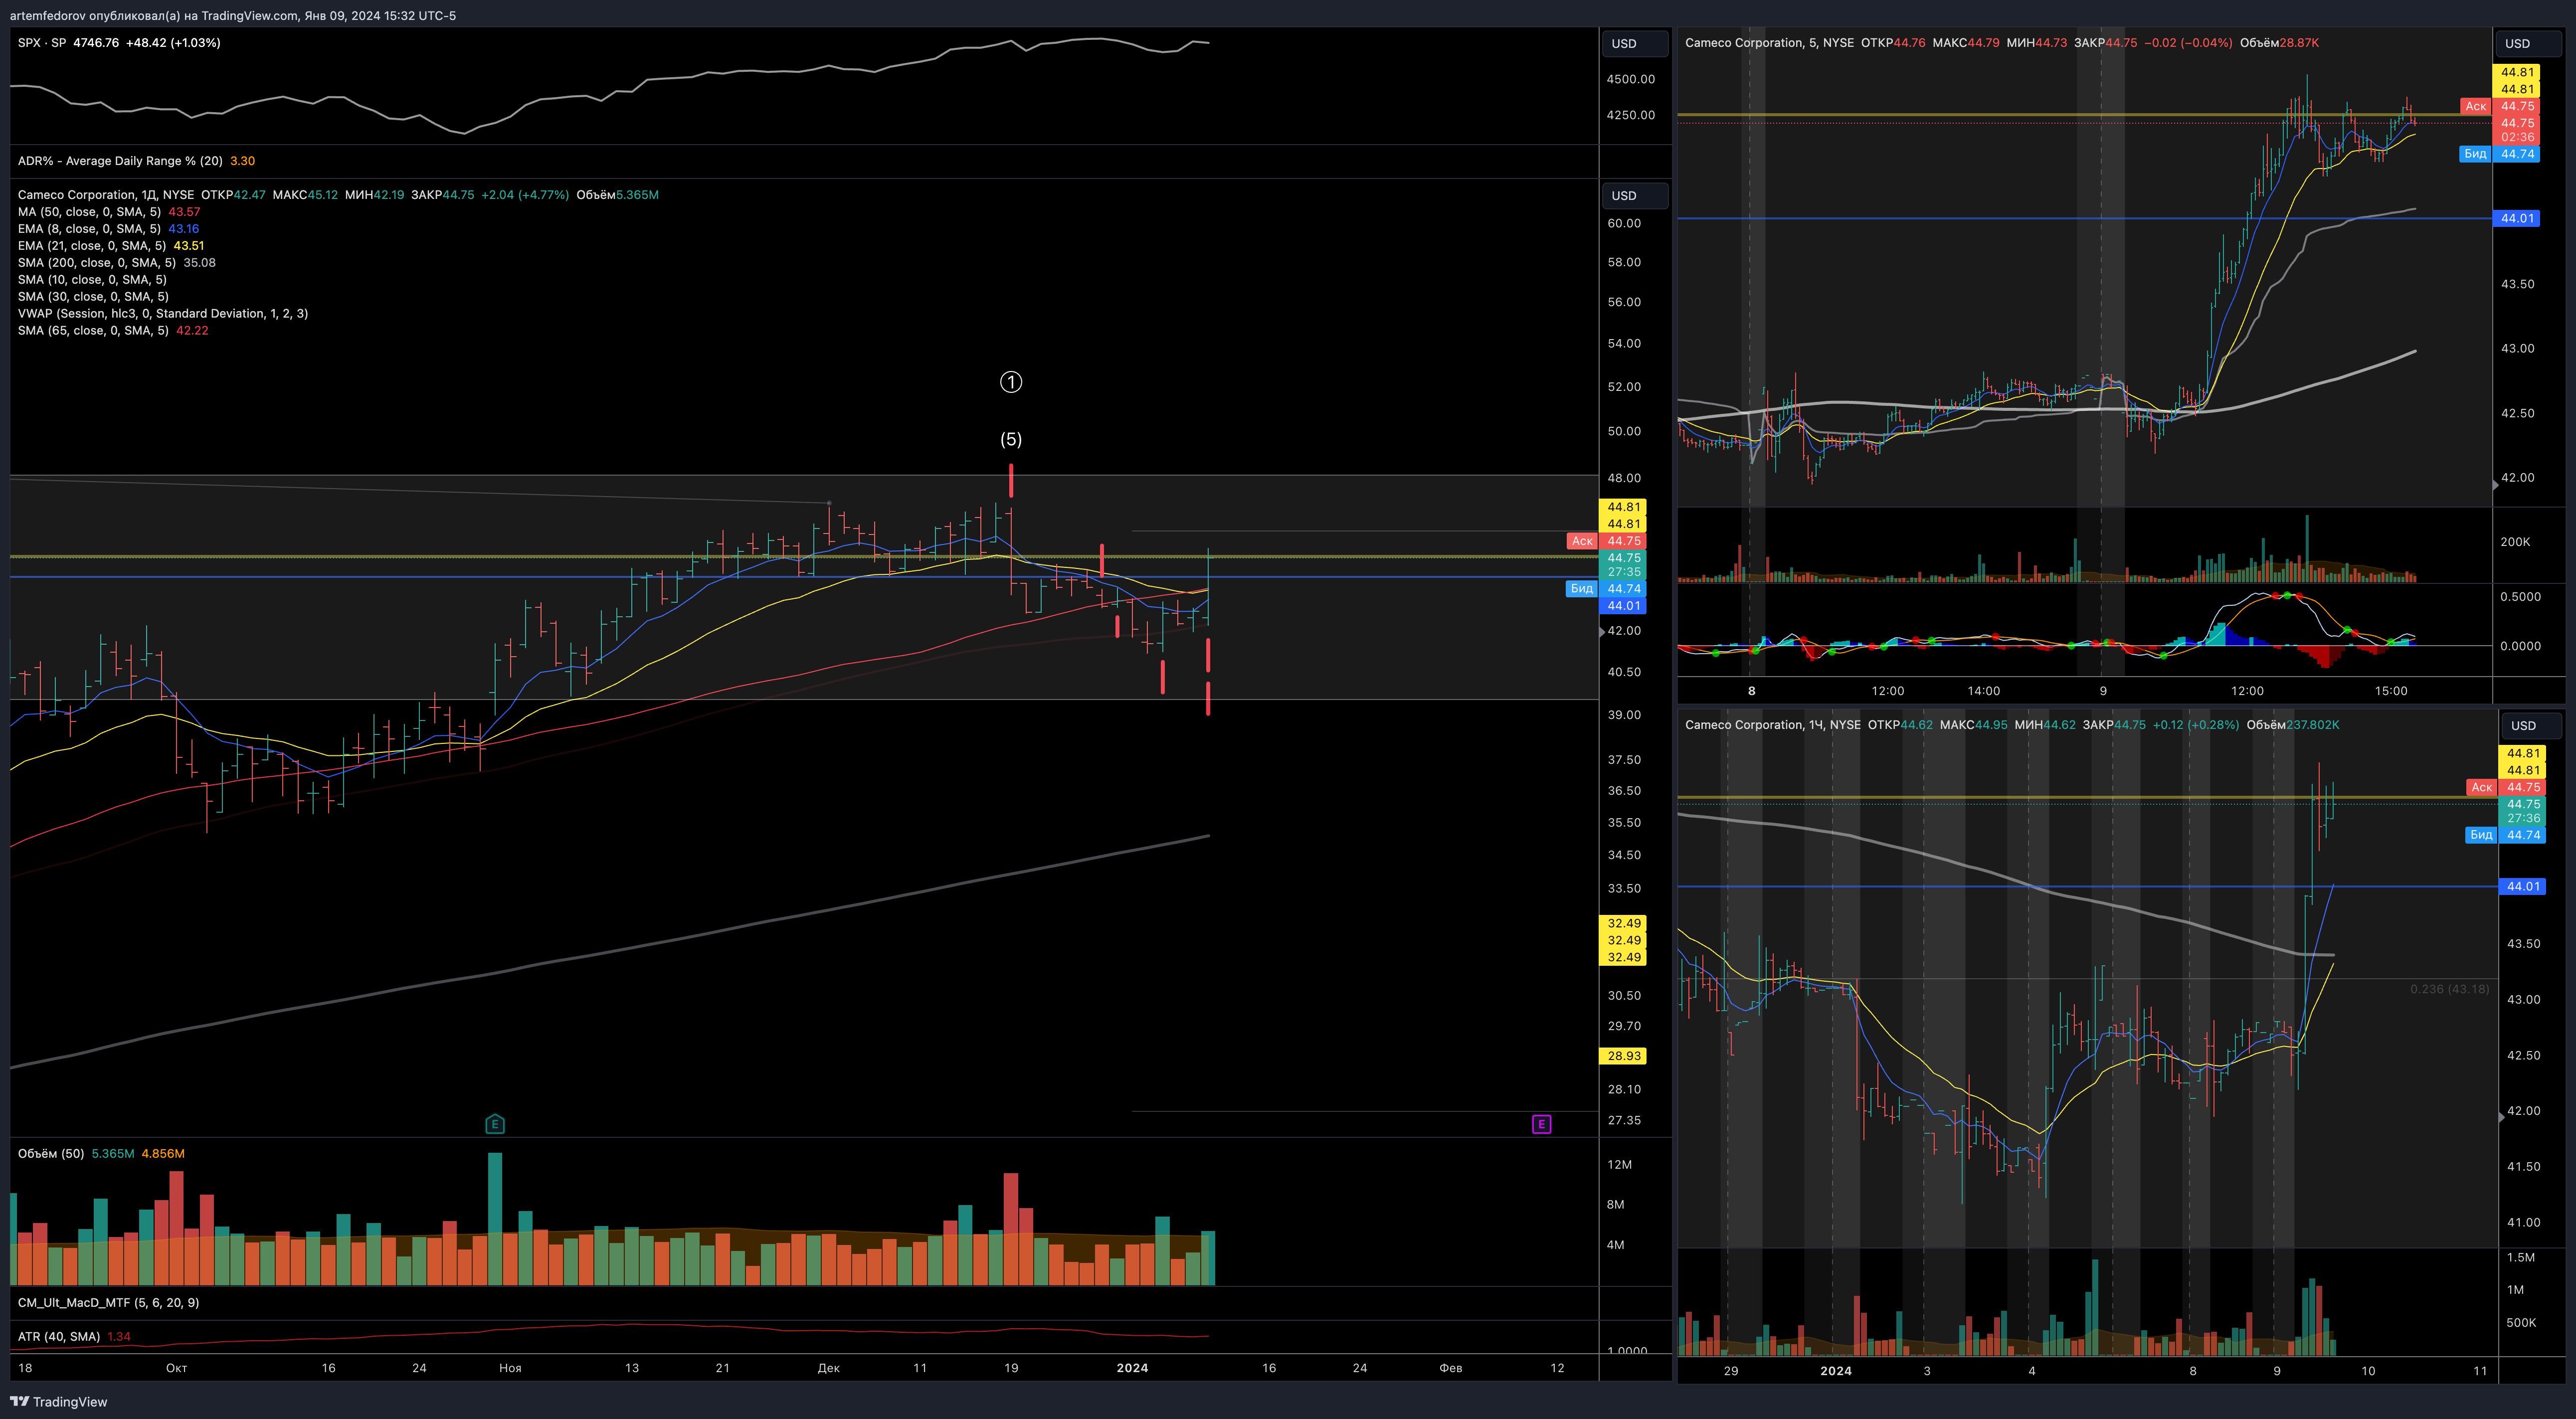This screenshot has width=2576, height=1419.
Task: Click the yellow 28.93 price label
Action: coord(1624,1056)
